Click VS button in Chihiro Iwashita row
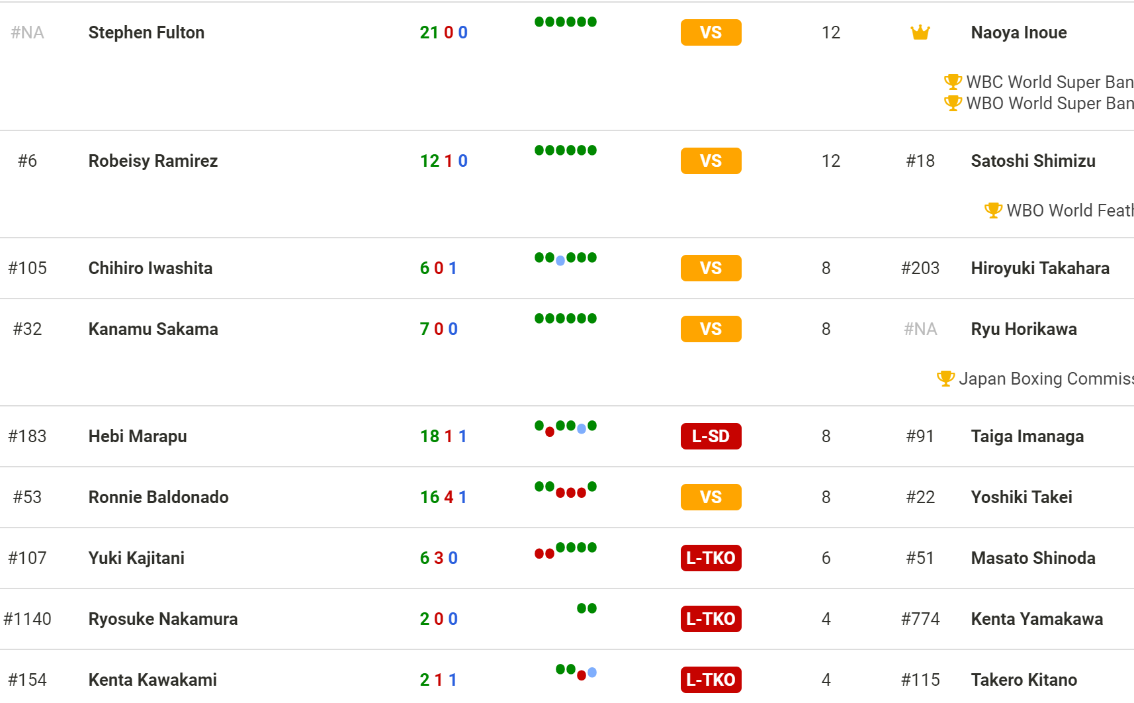The image size is (1134, 703). [x=711, y=268]
